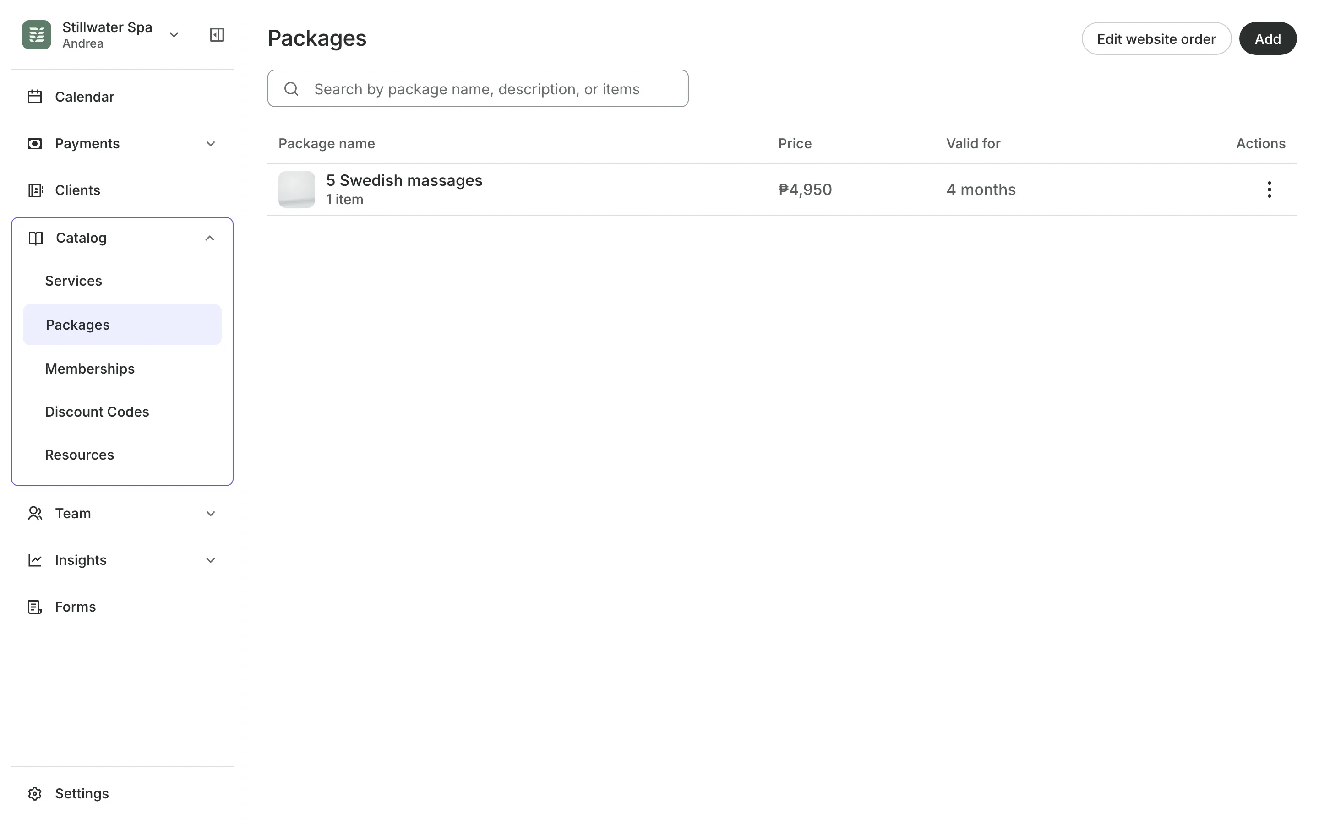Screen dimensions: 1319x824
Task: Click the Andrea user name label
Action: click(x=83, y=43)
